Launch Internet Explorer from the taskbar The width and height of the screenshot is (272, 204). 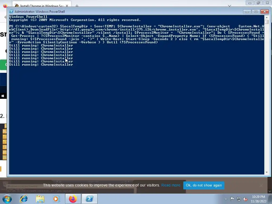click(x=24, y=199)
